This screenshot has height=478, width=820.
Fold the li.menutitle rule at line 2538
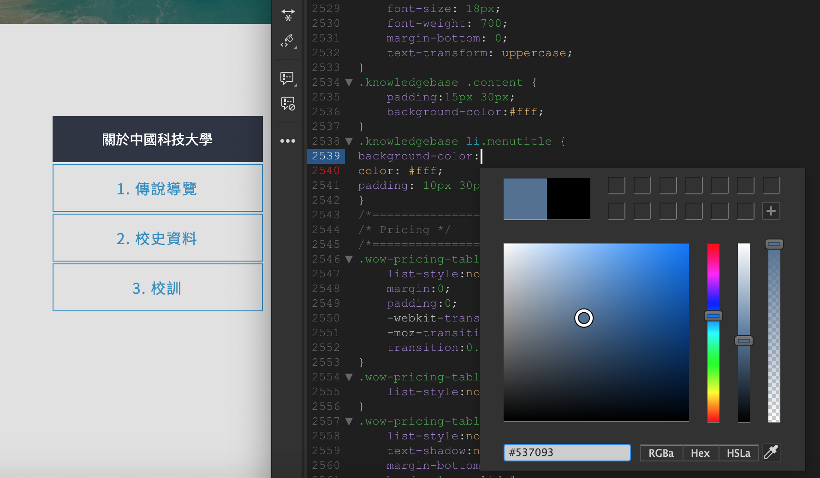click(x=349, y=141)
